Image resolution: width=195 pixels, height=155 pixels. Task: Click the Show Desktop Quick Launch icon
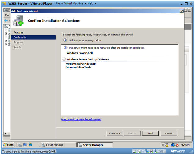click(25, 145)
